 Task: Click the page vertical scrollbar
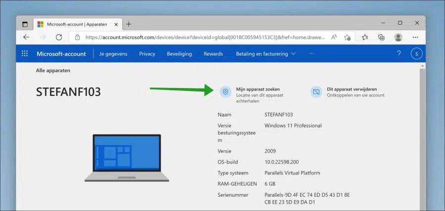coord(422,139)
